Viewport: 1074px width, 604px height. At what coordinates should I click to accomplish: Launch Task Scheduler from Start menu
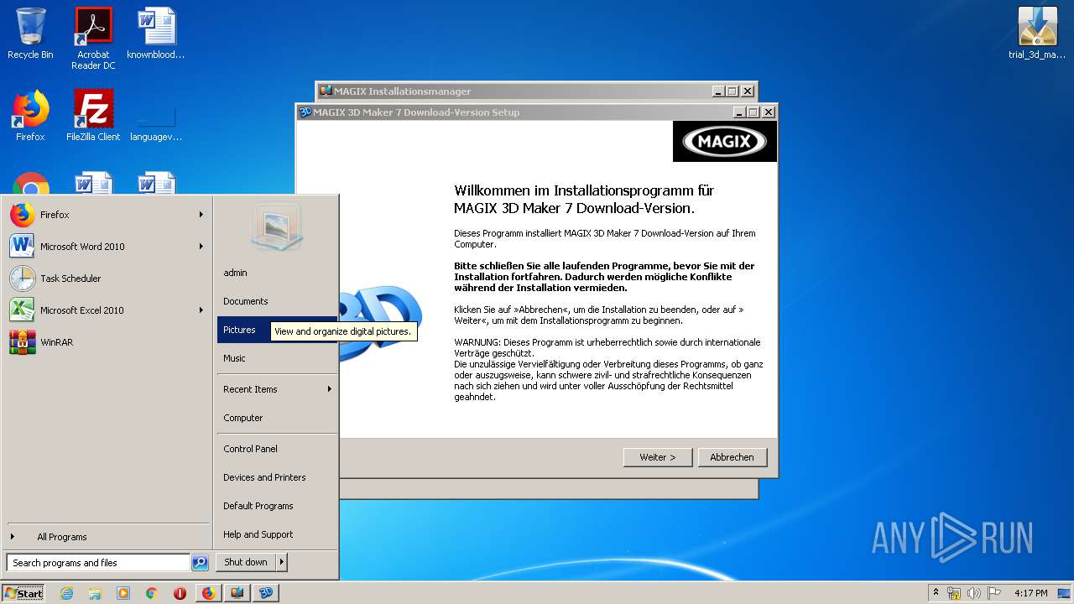(x=107, y=279)
